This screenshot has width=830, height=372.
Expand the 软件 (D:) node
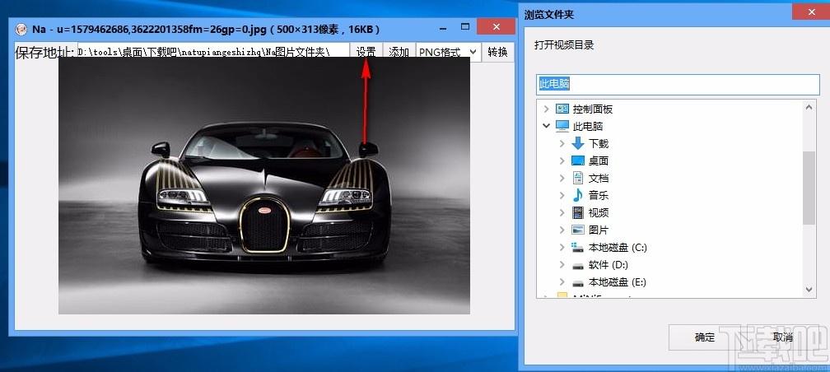pos(562,264)
